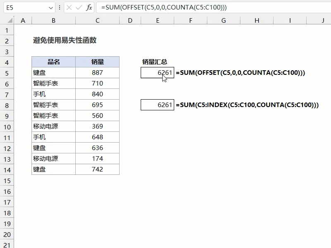
Task: Click the title cell 避免使用易失性函数
Action: pos(65,41)
